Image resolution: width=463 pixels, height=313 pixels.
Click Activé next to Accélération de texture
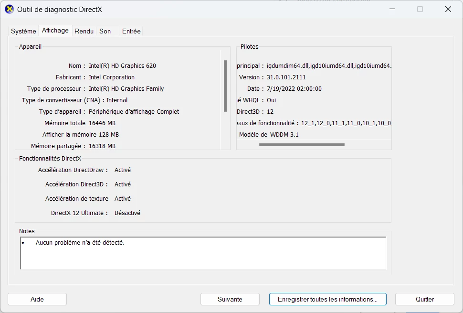click(123, 199)
